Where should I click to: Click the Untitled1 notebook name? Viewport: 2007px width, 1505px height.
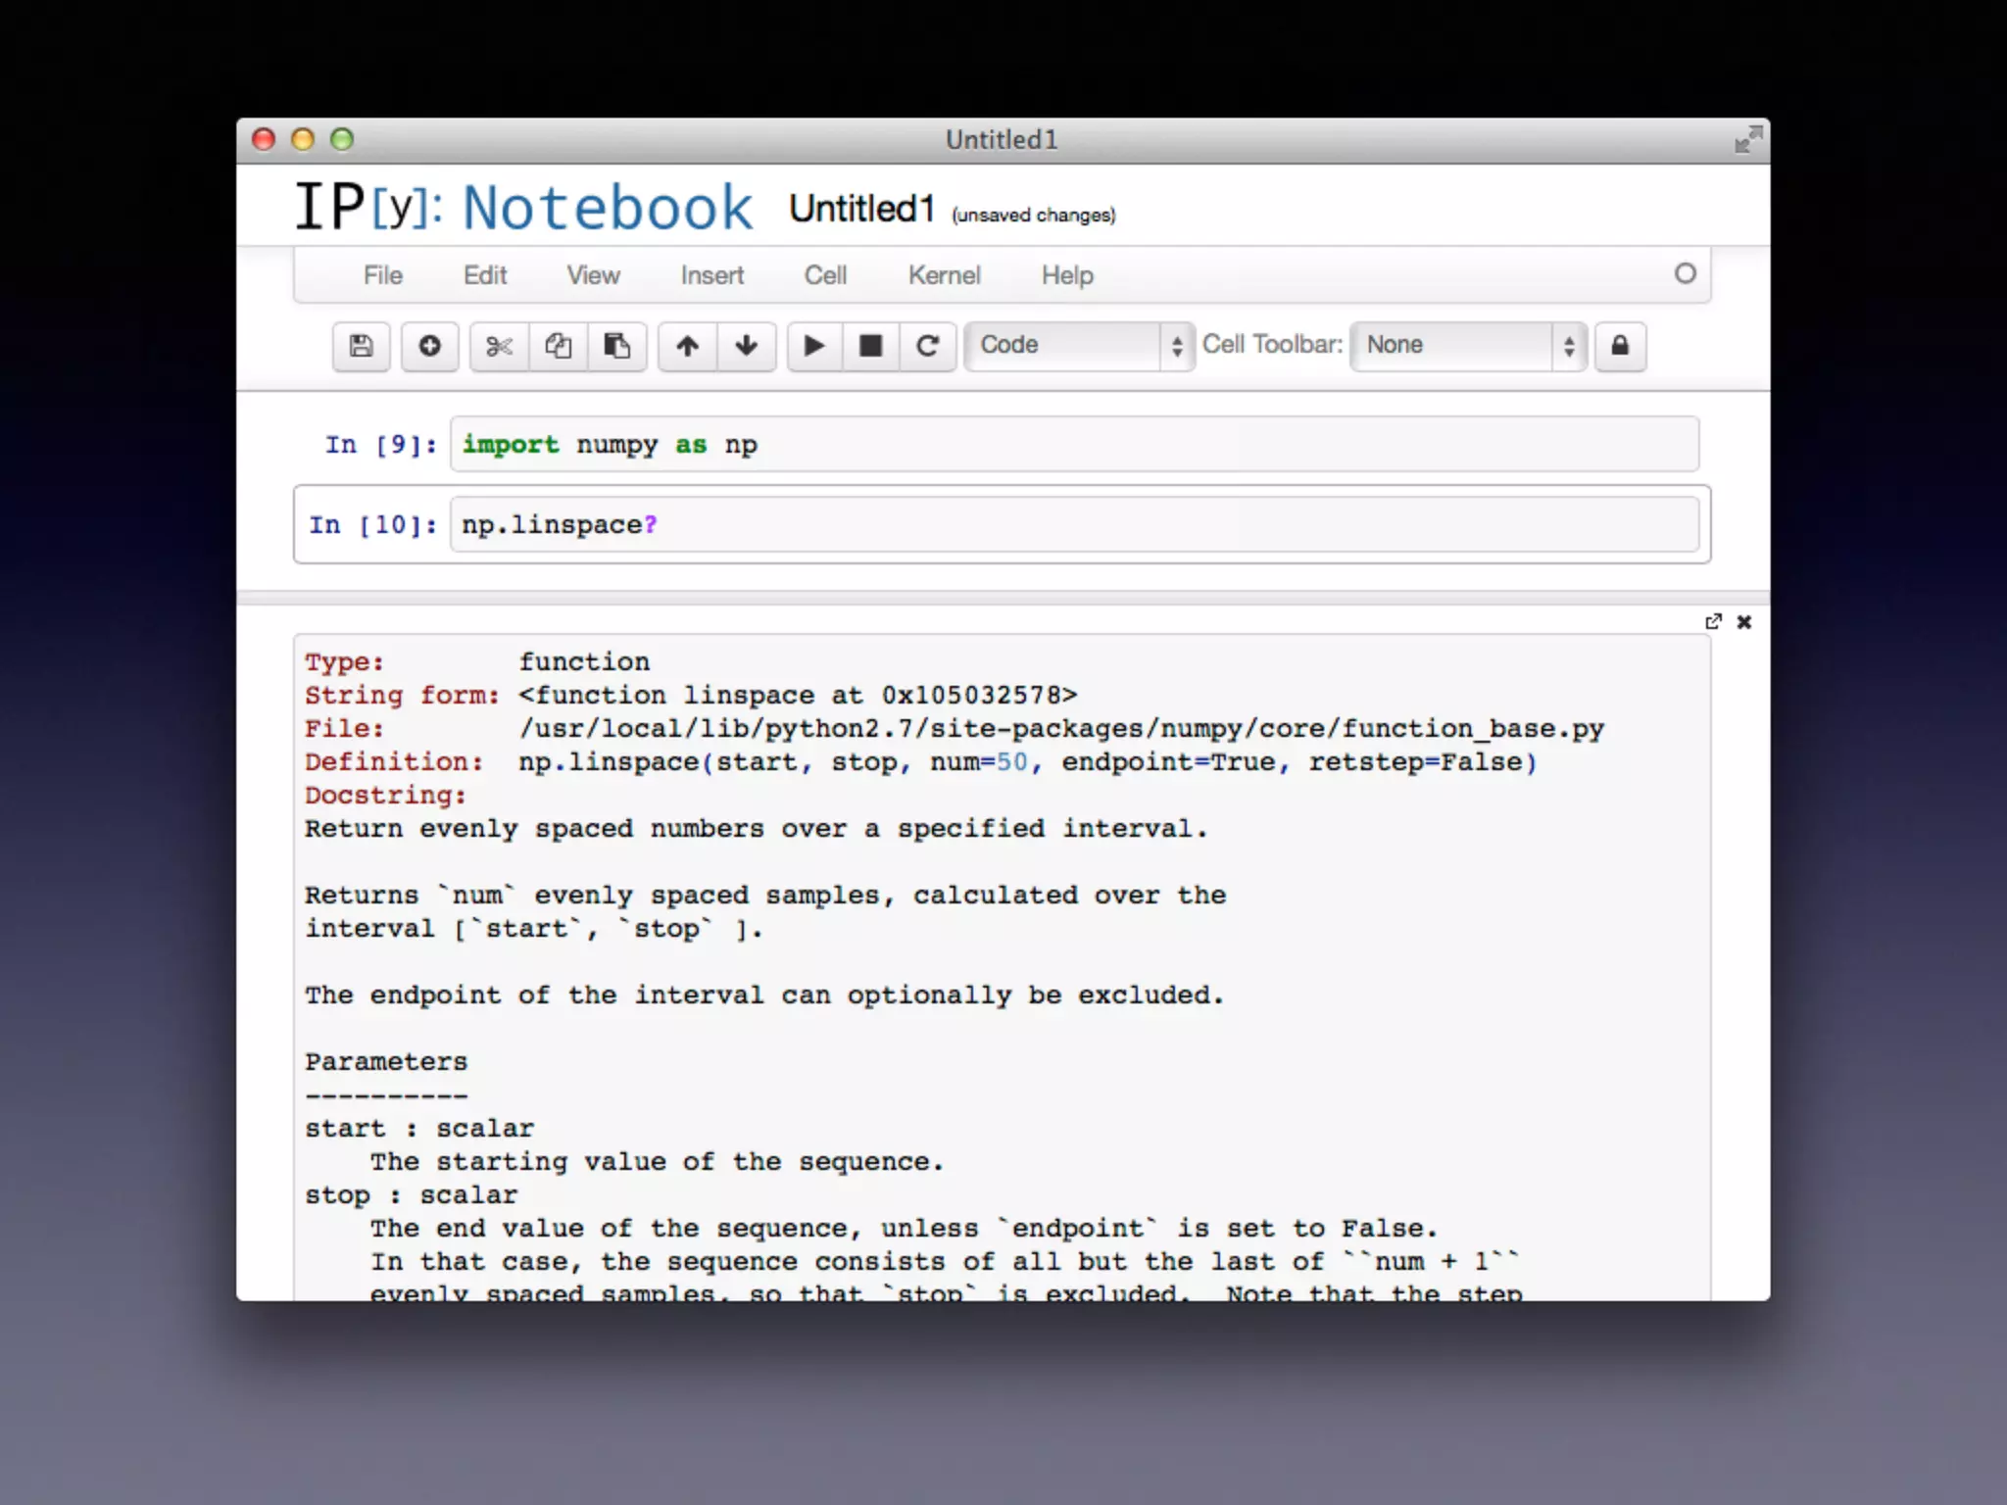coord(861,209)
